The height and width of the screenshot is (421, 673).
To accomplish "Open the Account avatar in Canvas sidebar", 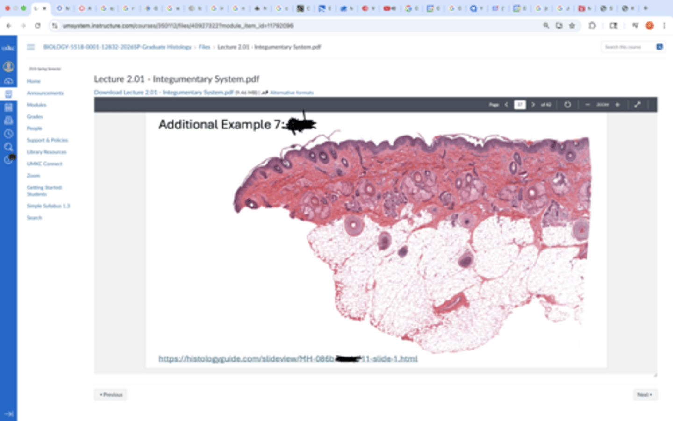I will [x=8, y=67].
